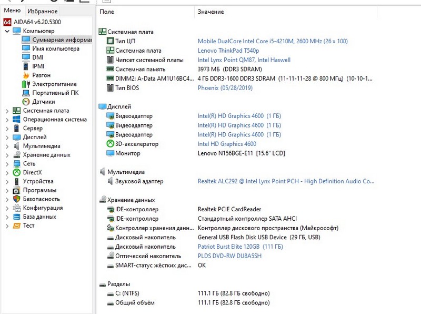Click the Электропитание plug icon
Image resolution: width=421 pixels, height=314 pixels.
26,84
